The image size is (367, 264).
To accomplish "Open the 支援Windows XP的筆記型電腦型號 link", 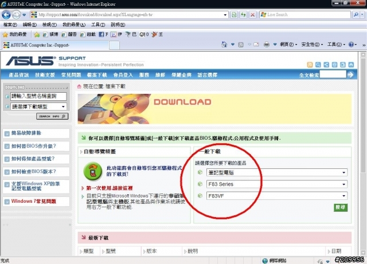I will pos(36,186).
